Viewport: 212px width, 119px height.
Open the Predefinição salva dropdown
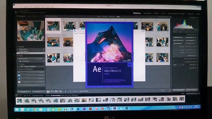click(x=191, y=37)
